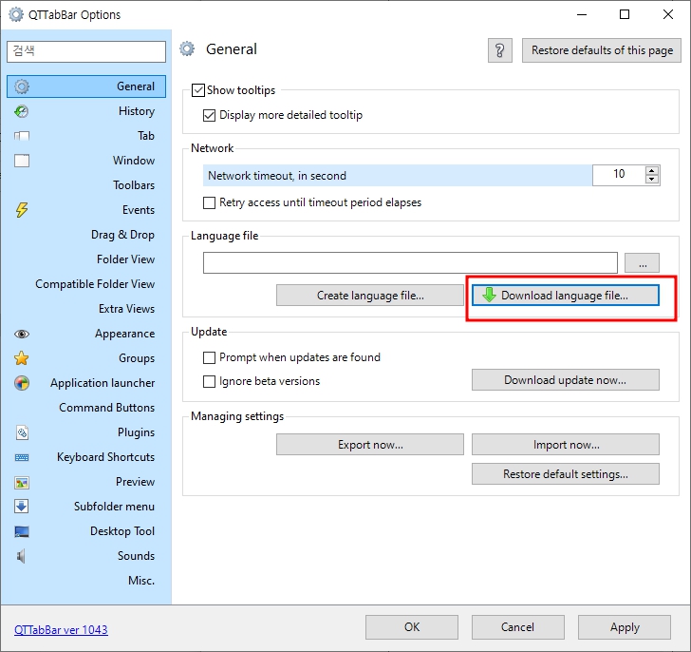Uncheck Display more detailed tooltip
The height and width of the screenshot is (652, 691).
209,115
